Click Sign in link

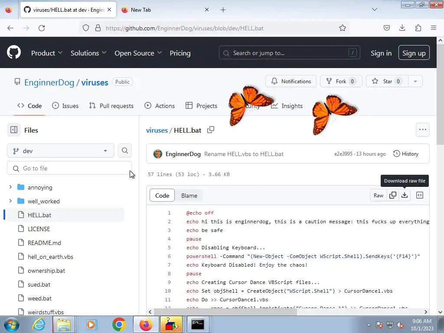(x=381, y=53)
